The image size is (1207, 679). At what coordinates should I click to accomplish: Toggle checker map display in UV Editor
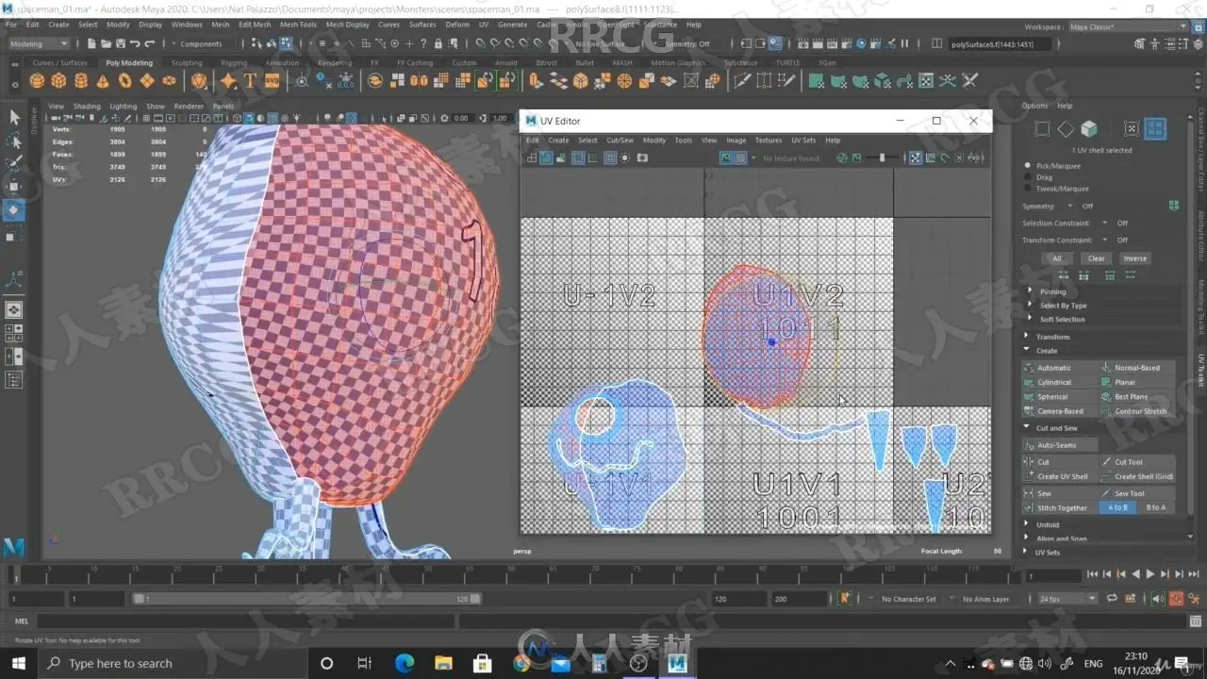coord(740,158)
